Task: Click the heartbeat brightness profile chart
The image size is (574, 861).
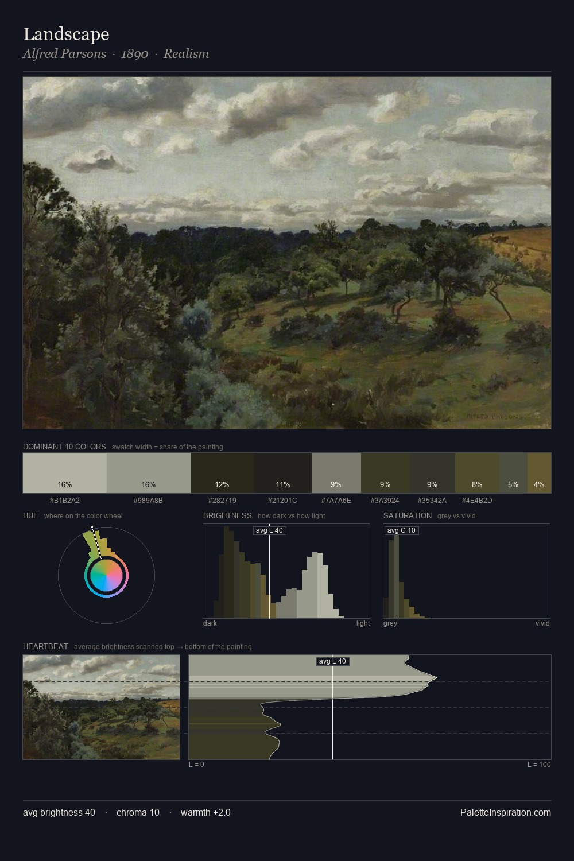Action: pos(370,707)
